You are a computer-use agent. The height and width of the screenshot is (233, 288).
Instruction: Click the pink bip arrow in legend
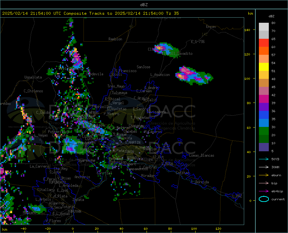point(264,183)
